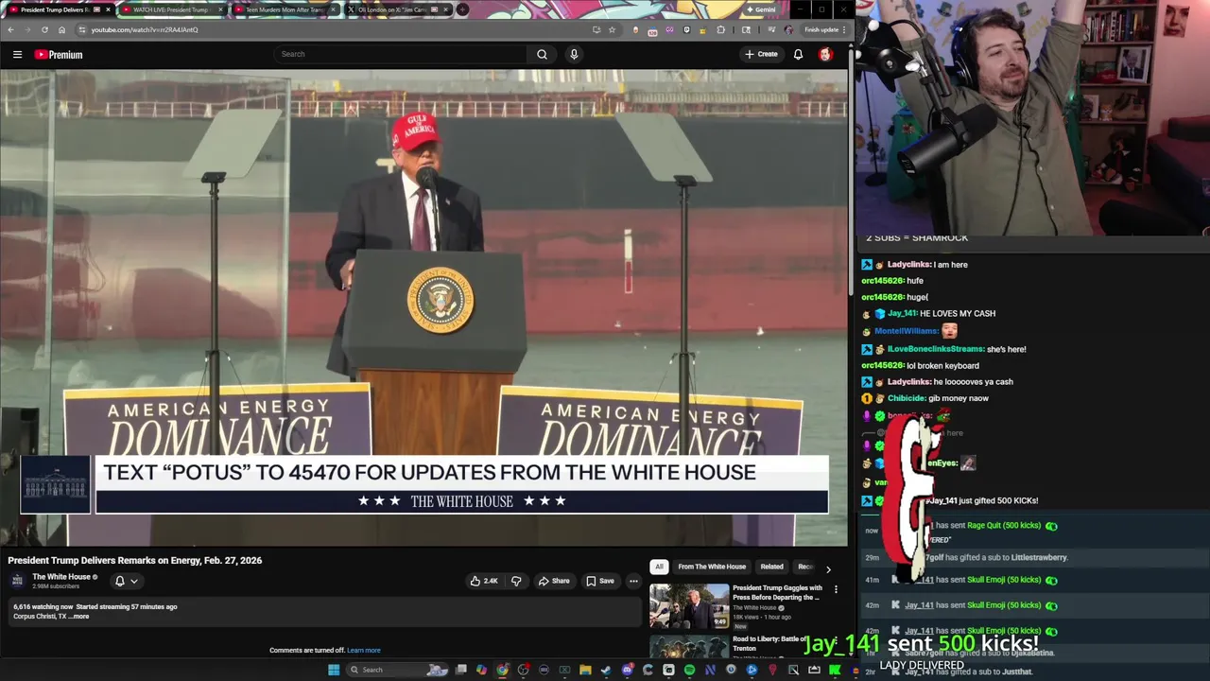Open Microsoft Copilot icon in the taskbar
1210x681 pixels.
tap(481, 670)
